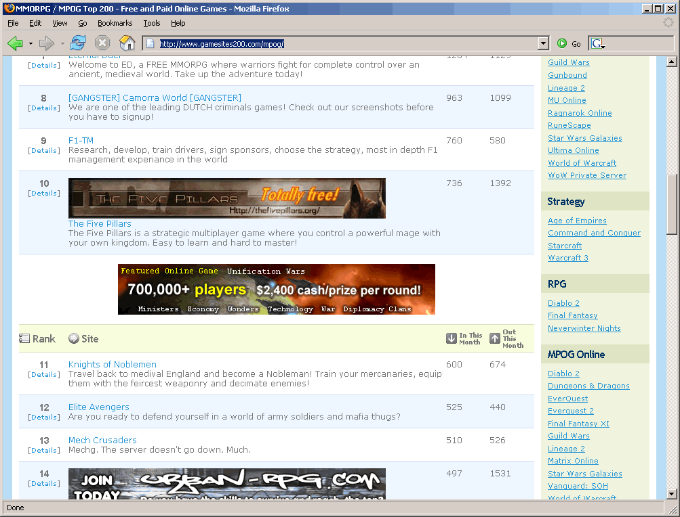The width and height of the screenshot is (680, 517).
Task: Click inside the URL address field
Action: click(x=339, y=44)
